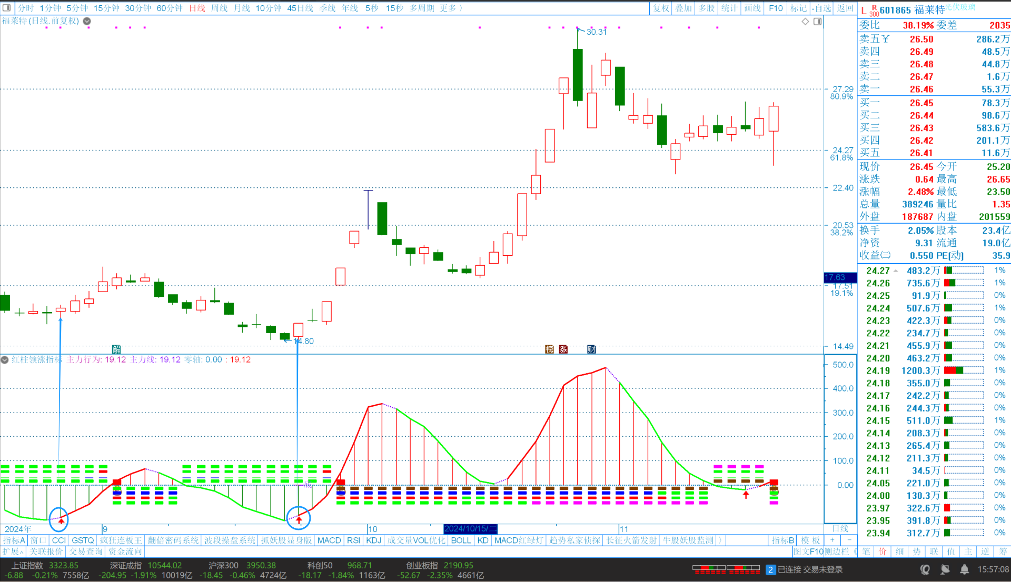
Task: Toggle the indicator panel collapse arrow icon
Action: pyautogui.click(x=5, y=360)
